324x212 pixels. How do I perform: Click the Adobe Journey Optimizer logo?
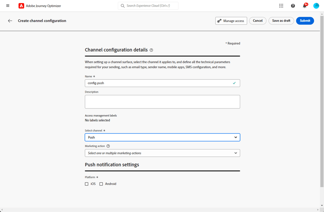click(21, 6)
